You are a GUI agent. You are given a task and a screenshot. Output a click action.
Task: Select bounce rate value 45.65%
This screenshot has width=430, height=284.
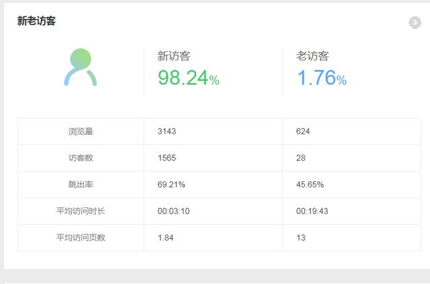point(310,185)
